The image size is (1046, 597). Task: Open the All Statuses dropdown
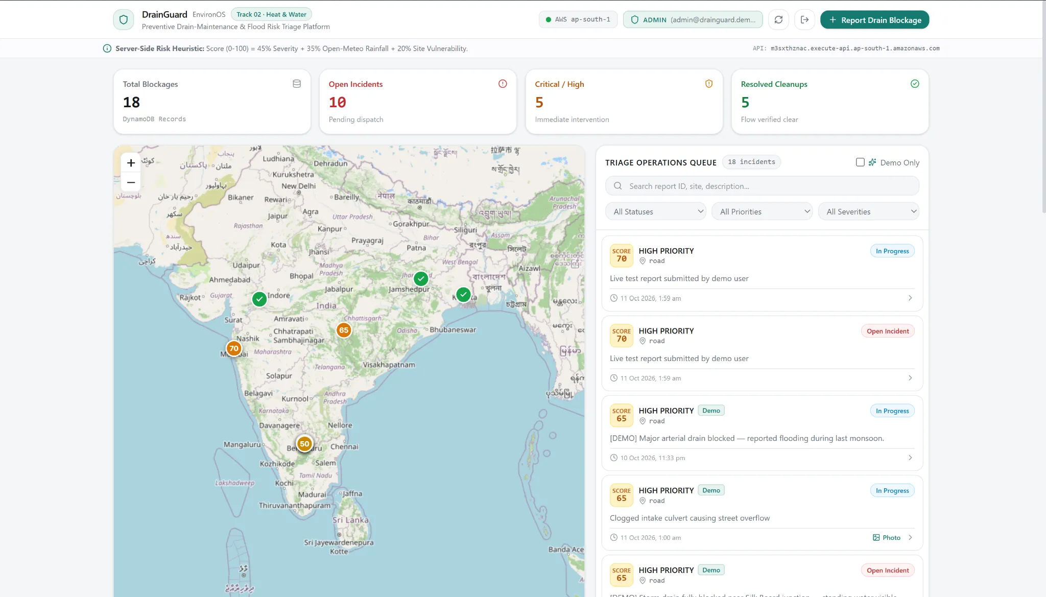pyautogui.click(x=655, y=211)
